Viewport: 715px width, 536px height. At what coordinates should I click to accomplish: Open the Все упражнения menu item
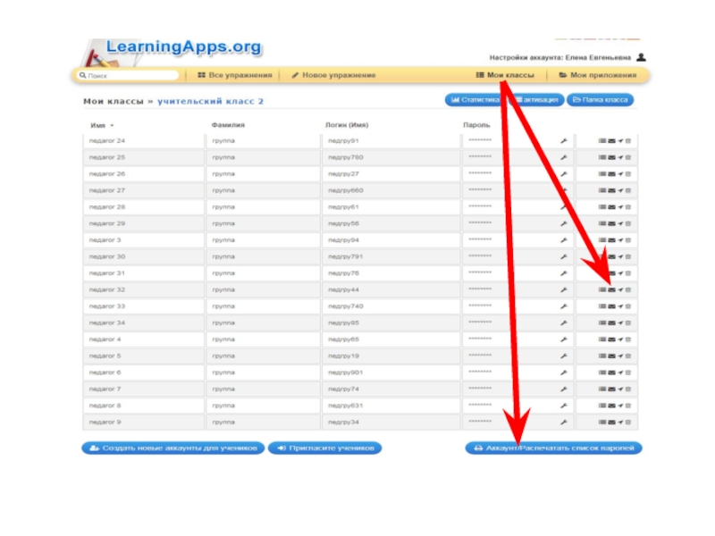coord(234,76)
